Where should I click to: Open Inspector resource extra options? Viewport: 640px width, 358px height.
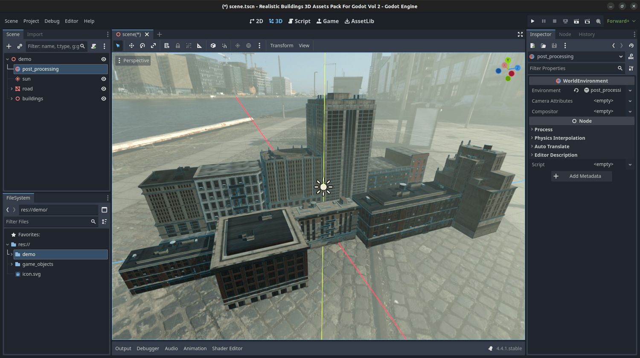click(565, 46)
